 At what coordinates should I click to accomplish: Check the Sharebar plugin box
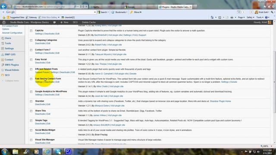31,102
